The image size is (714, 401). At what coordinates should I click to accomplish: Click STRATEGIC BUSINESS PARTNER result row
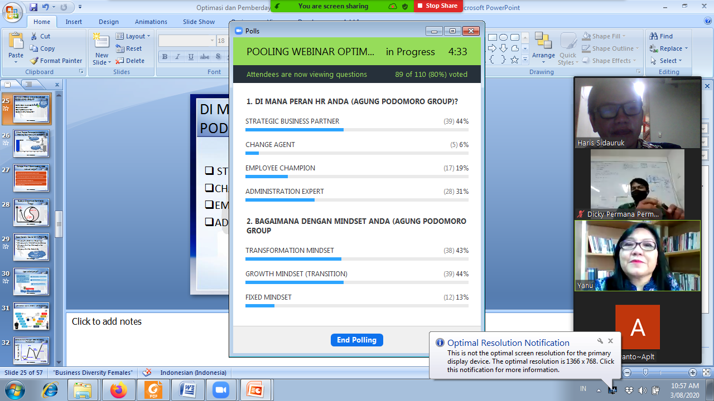coord(357,125)
